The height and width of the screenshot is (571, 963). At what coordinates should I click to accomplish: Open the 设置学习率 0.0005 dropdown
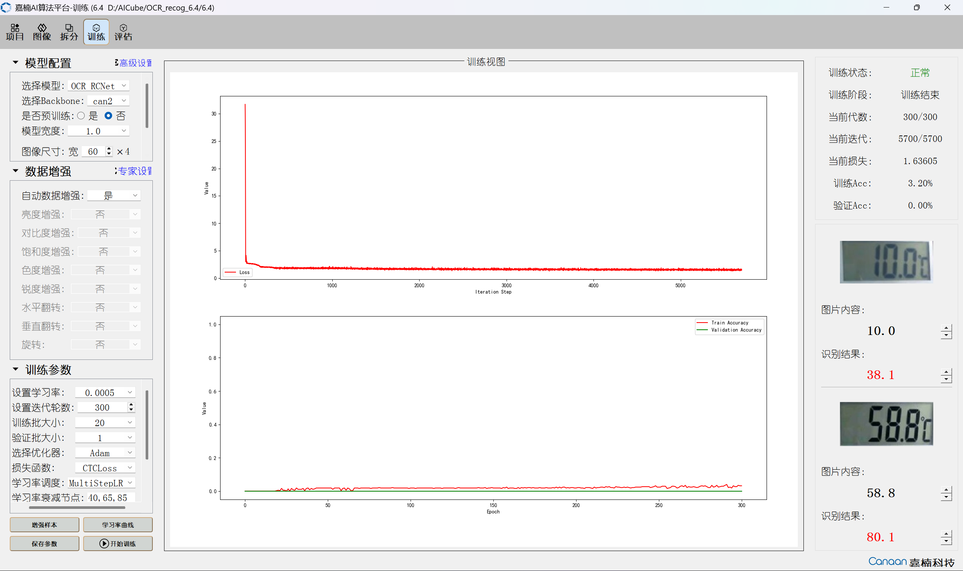pyautogui.click(x=105, y=393)
